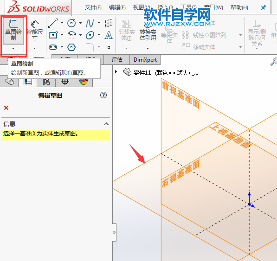277x261 pixels.
Task: Select the Circle sketch tool
Action: (x=71, y=23)
